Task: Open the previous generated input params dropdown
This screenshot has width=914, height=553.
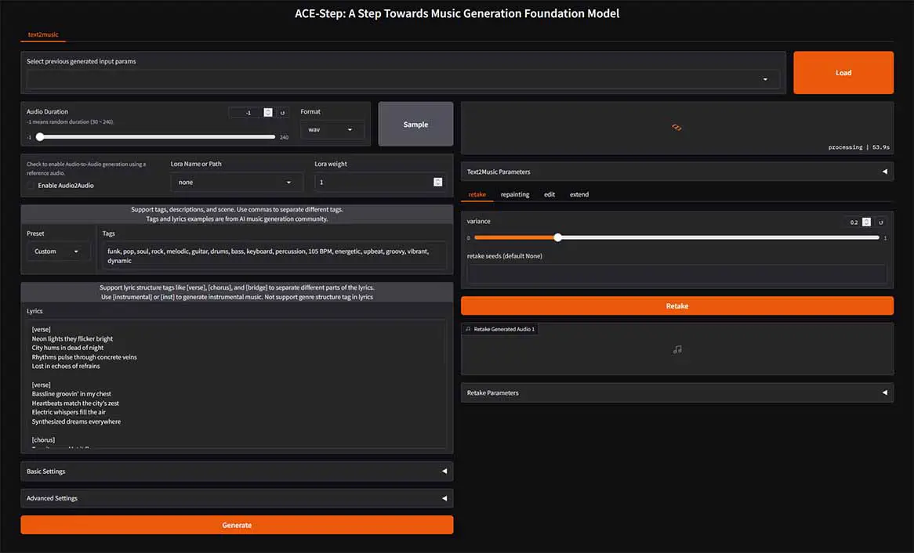Action: [403, 79]
